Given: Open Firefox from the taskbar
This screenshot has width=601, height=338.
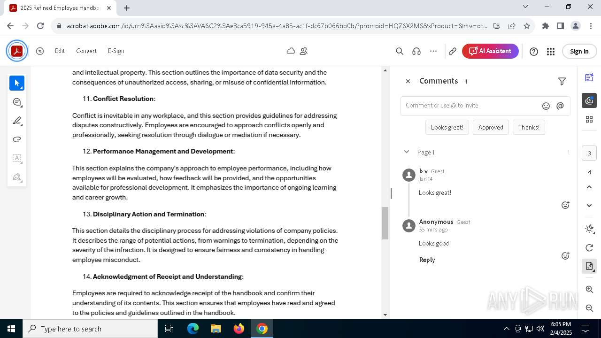Looking at the screenshot, I should point(239,329).
